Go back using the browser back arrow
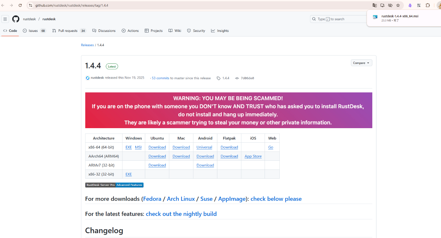The height and width of the screenshot is (238, 441). tap(3, 5)
